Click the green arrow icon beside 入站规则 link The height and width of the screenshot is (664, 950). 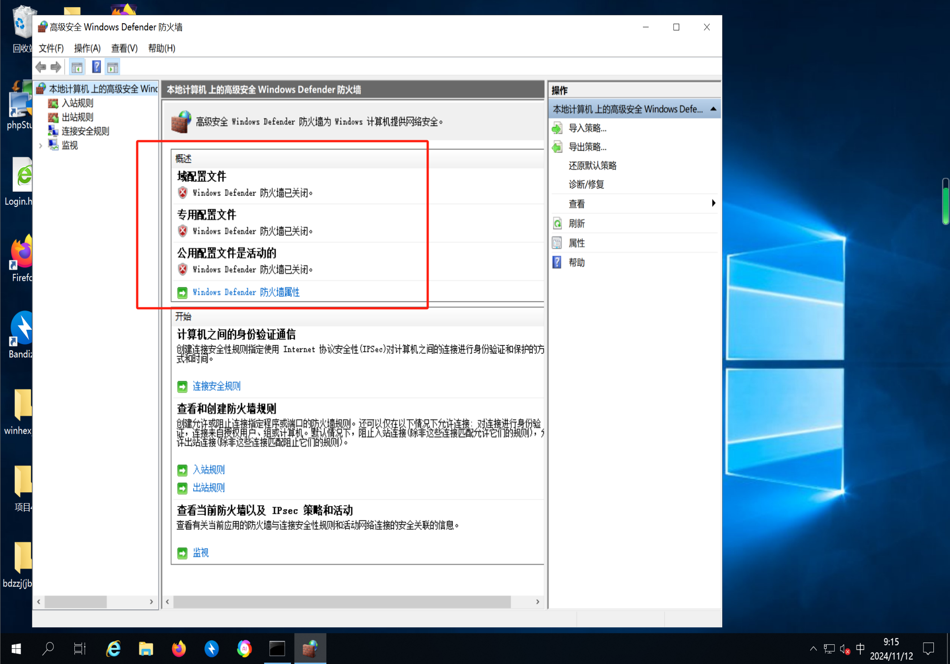coord(182,470)
